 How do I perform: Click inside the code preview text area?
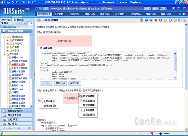click(107, 66)
